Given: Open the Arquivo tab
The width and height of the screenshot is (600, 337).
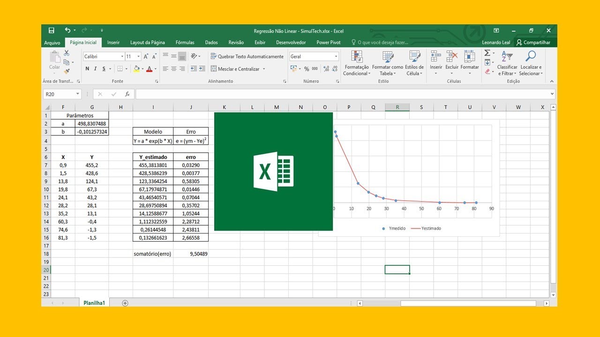Looking at the screenshot, I should pos(52,43).
